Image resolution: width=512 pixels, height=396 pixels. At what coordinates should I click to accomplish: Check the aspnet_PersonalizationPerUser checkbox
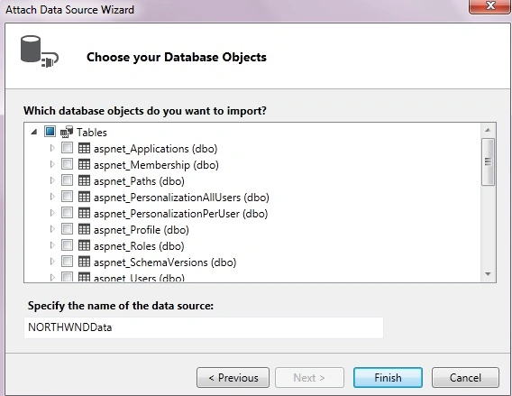(67, 213)
